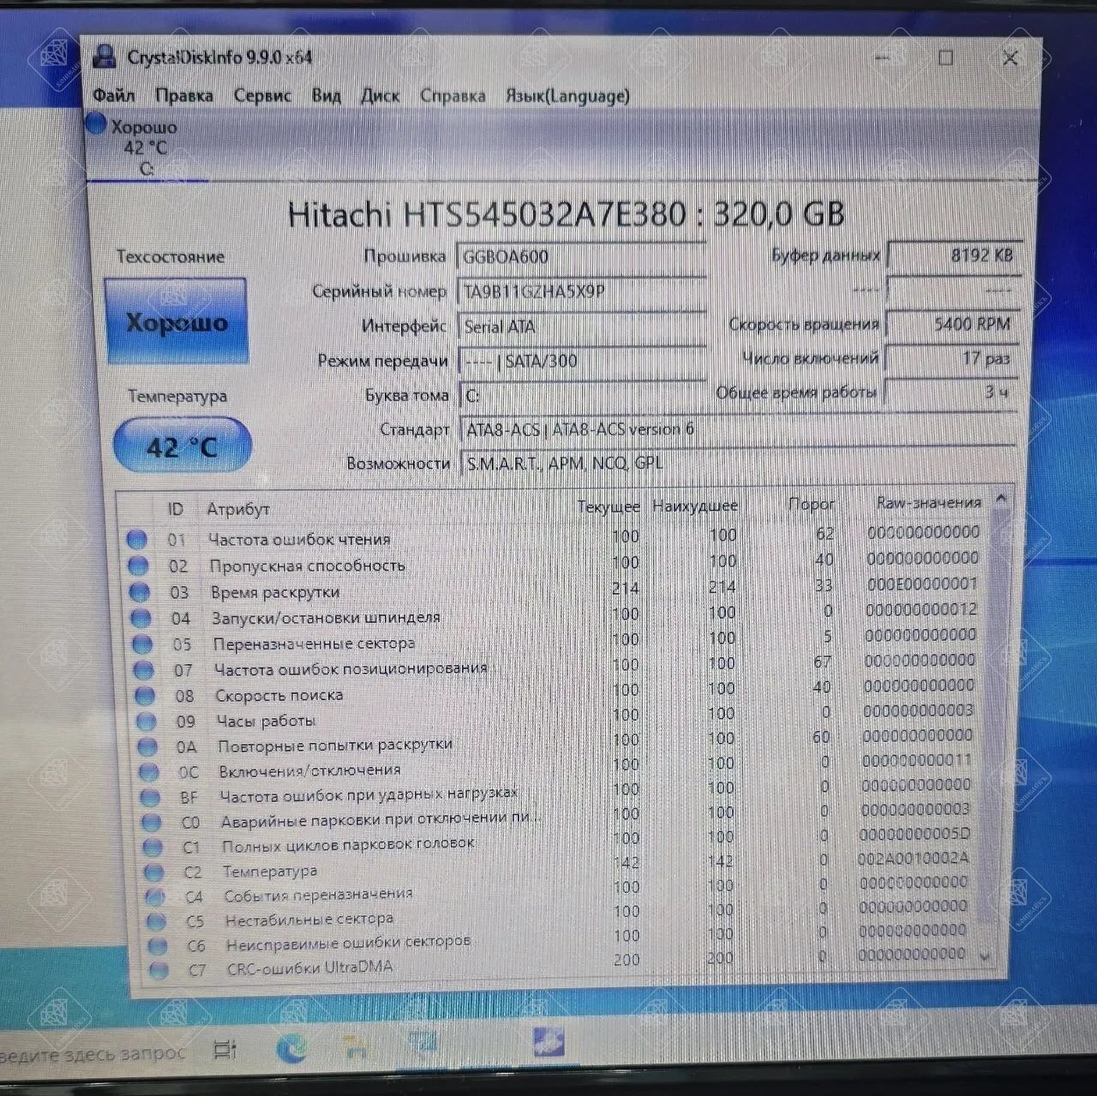1097x1096 pixels.
Task: Click the status circle beside the Температура attribute row
Action: pos(154,872)
